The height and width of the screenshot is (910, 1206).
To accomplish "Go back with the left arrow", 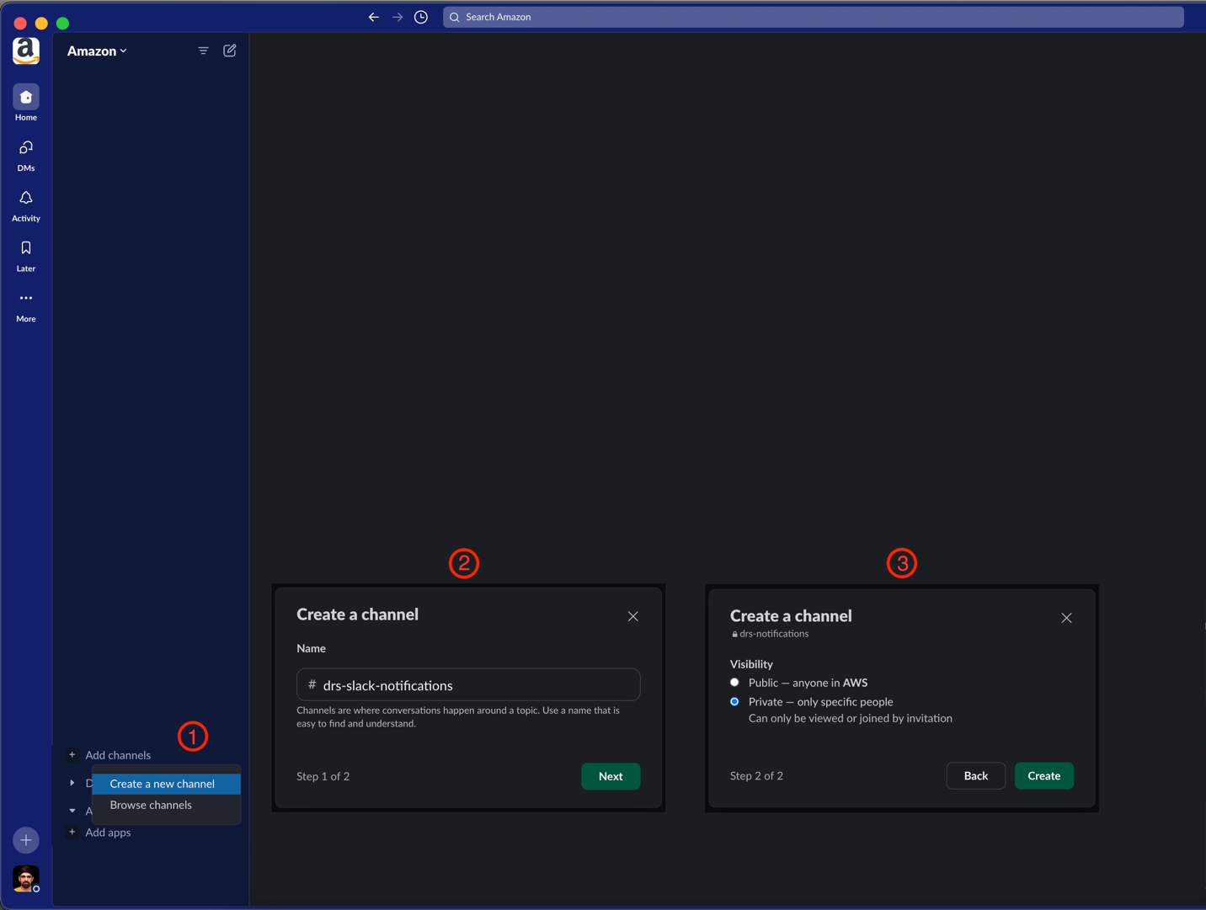I will coord(374,17).
